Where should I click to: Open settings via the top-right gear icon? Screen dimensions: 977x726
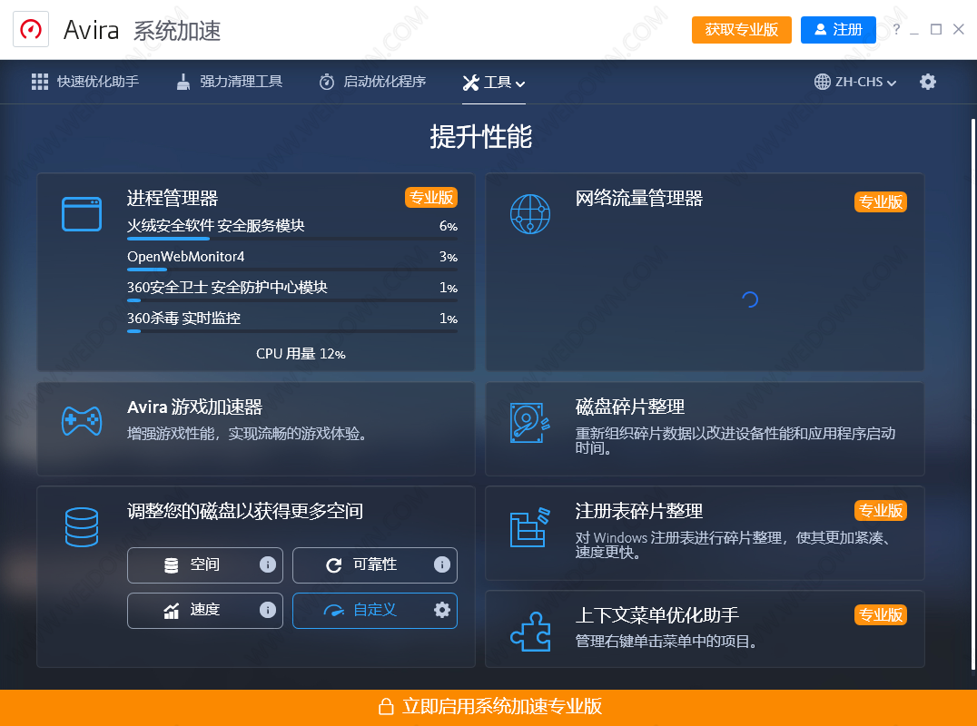(x=927, y=82)
